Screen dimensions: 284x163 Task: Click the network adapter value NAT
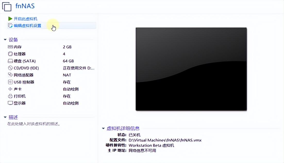(x=67, y=75)
